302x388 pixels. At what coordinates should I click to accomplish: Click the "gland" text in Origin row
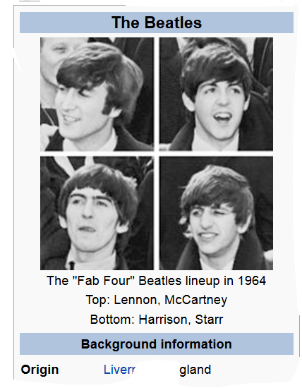[195, 370]
